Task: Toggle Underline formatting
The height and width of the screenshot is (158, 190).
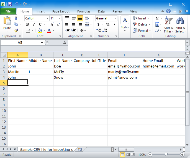Action: coord(40,24)
